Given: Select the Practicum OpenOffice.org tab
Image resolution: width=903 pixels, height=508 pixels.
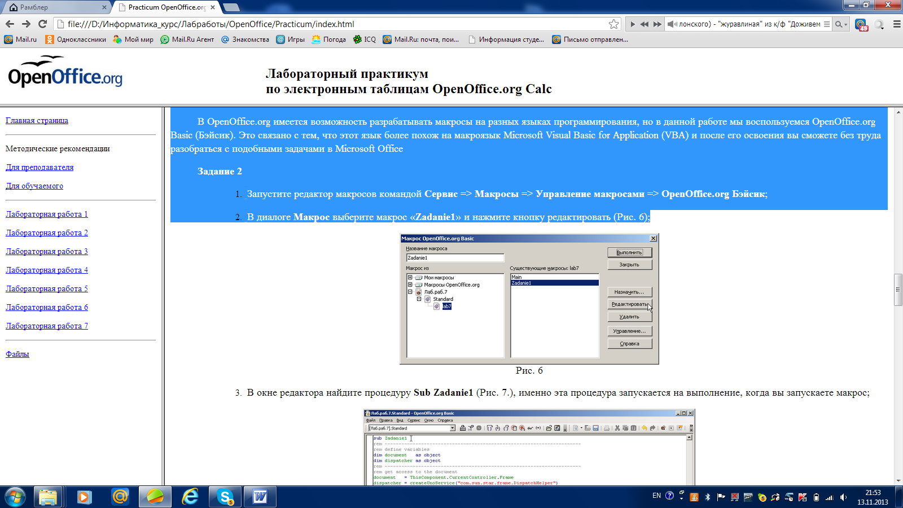Looking at the screenshot, I should click(164, 7).
